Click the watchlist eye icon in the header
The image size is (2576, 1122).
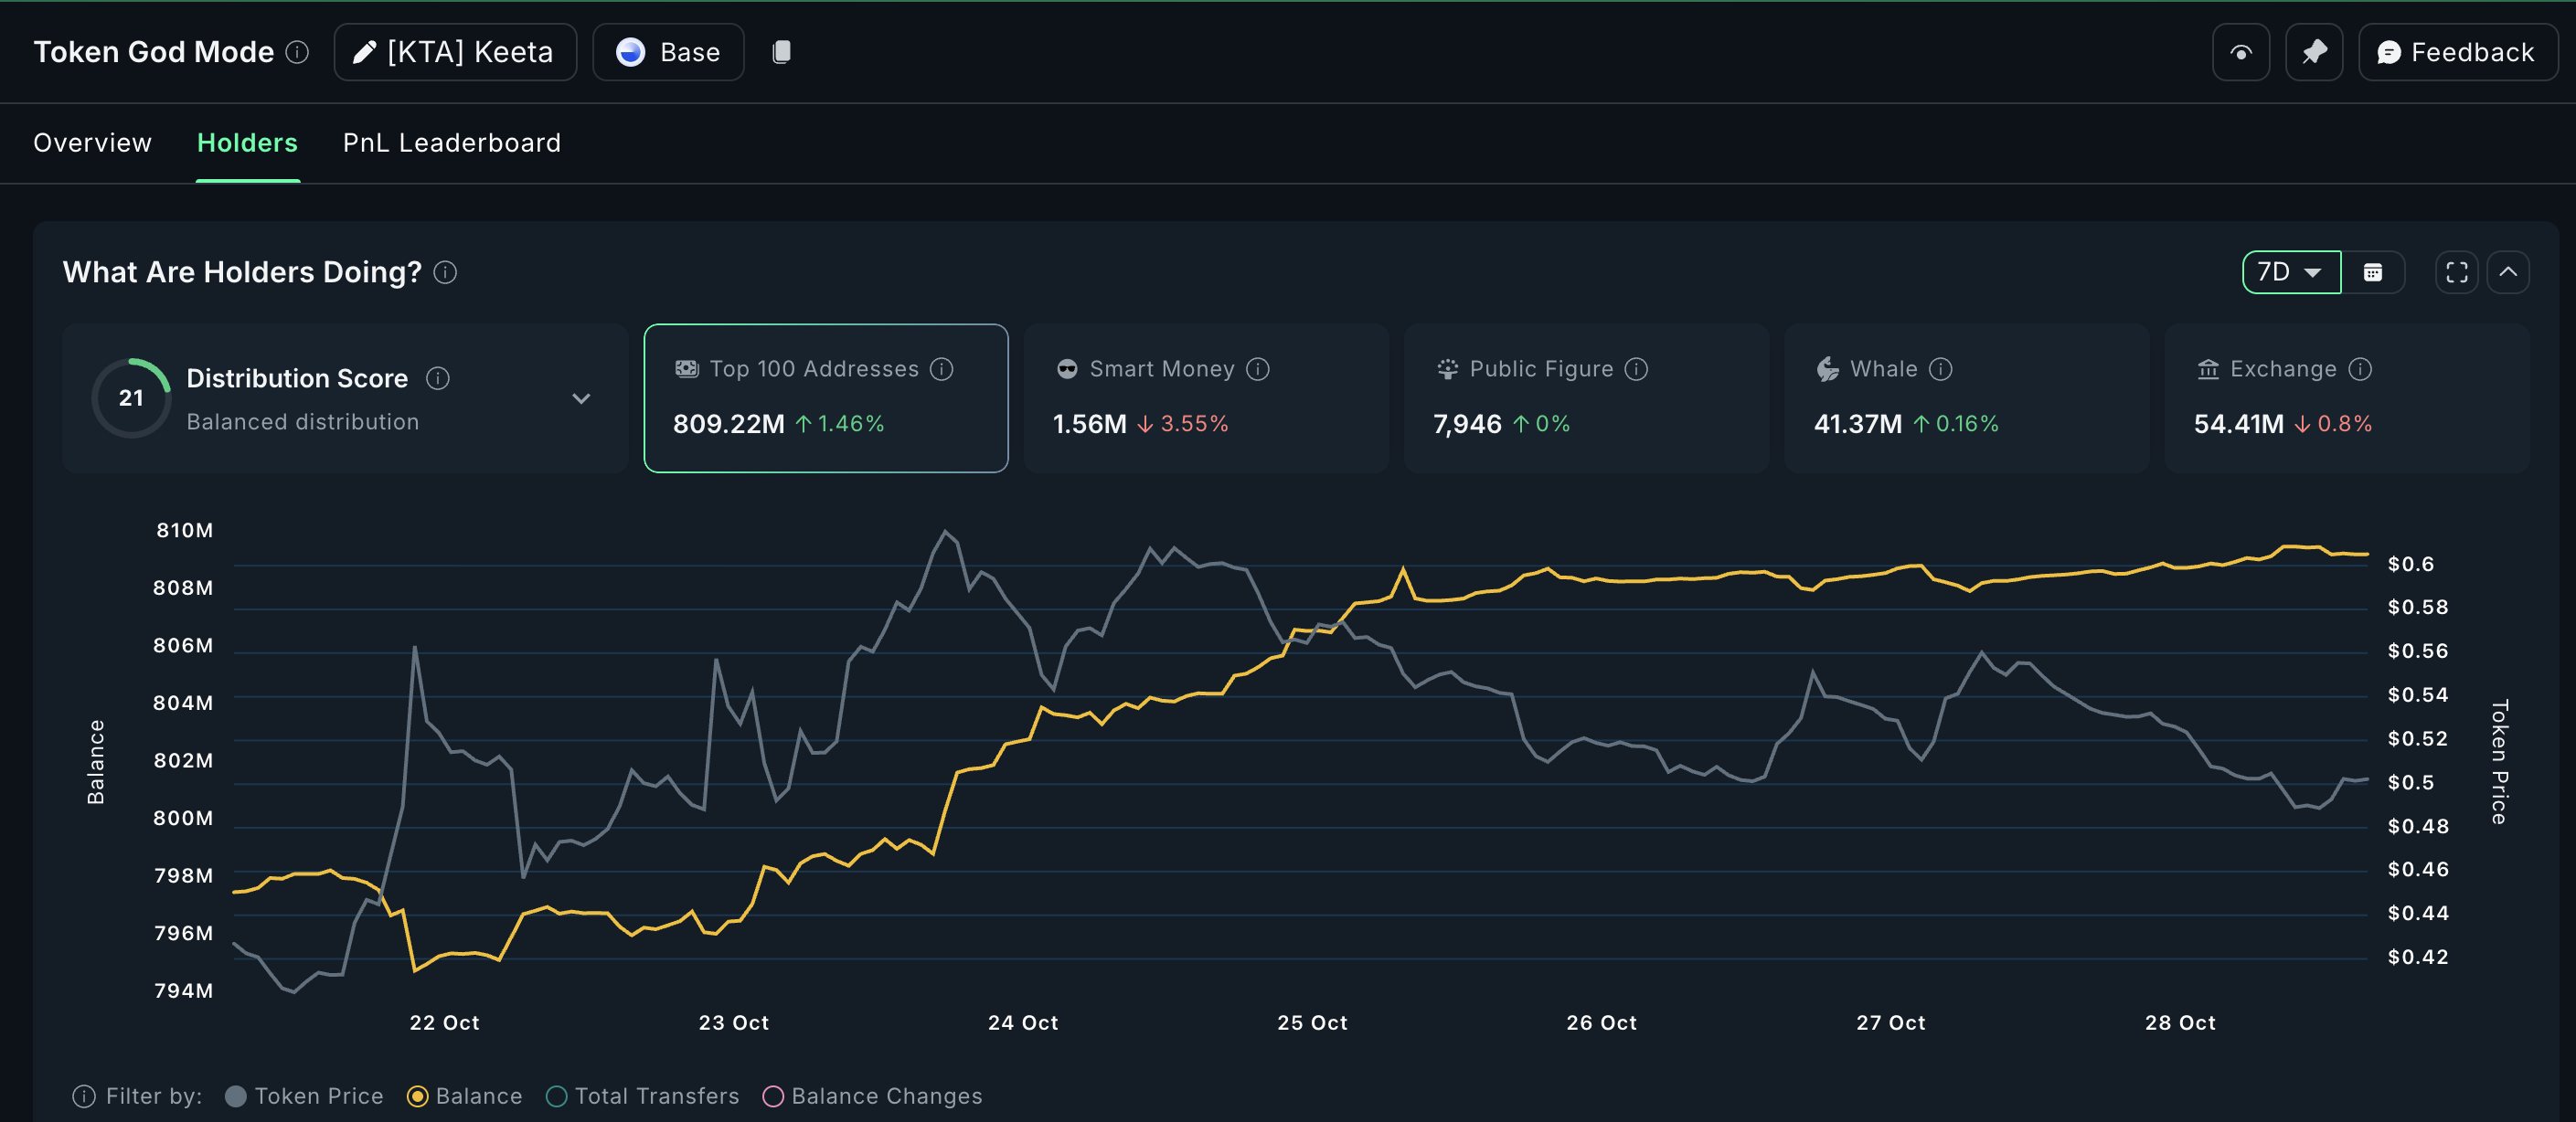tap(2240, 52)
